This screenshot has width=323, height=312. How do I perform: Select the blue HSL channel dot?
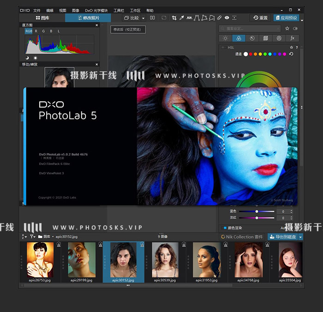(275, 54)
